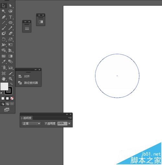Pick the Pencil tool
Image resolution: width=162 pixels, height=165 pixels.
click(10, 28)
